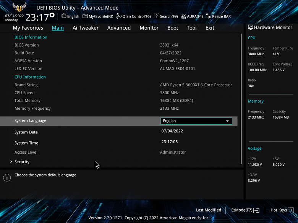The height and width of the screenshot is (223, 298).
Task: Switch to EzMode(F7)
Action: coord(245,210)
